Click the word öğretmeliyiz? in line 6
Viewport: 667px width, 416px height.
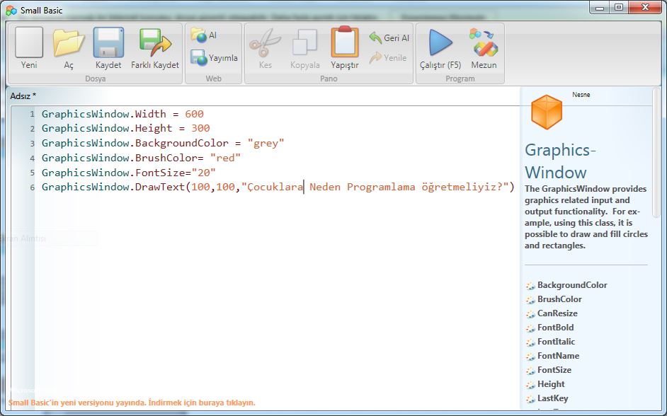(463, 187)
